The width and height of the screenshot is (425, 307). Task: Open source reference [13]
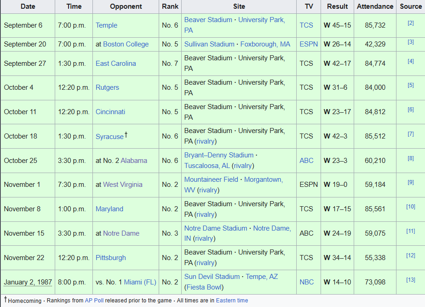411,280
